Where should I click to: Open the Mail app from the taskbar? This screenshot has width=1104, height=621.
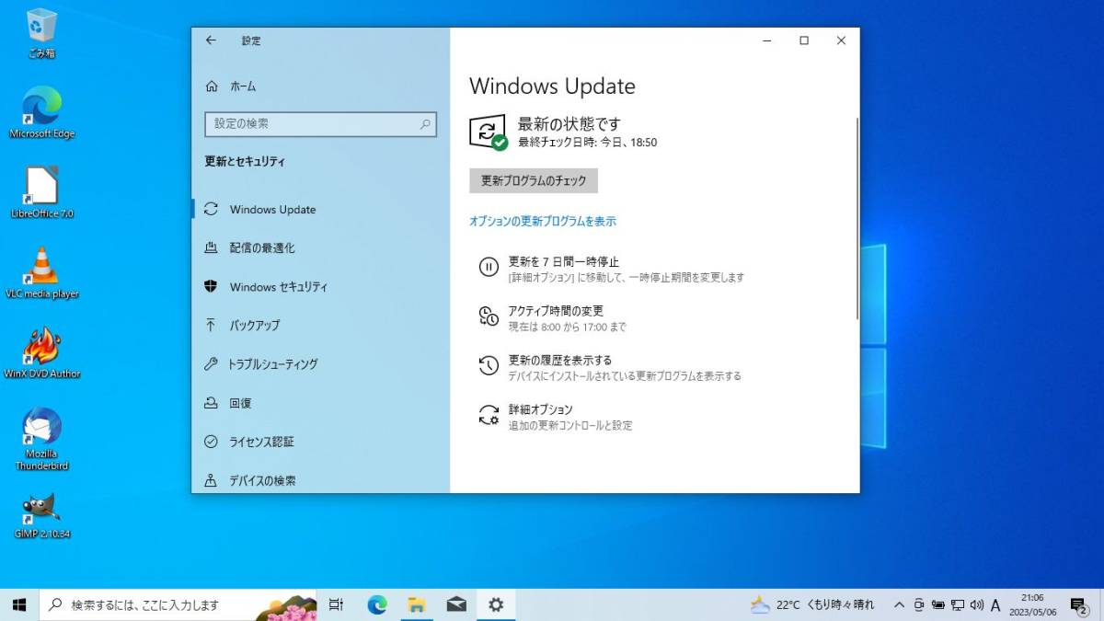[x=456, y=604]
